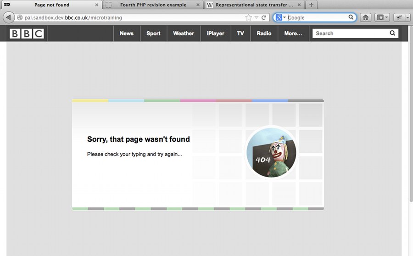Click the 404 clown image

tap(271, 153)
